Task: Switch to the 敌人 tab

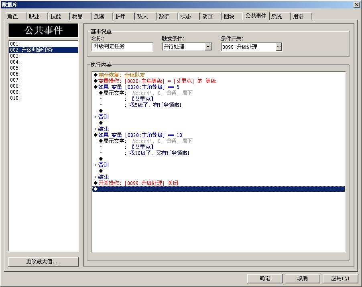Action: pos(145,16)
